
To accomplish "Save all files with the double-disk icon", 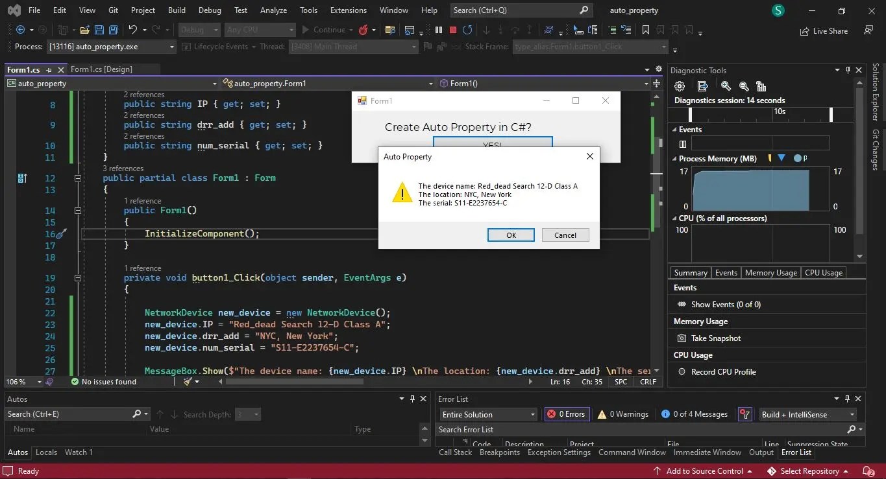I will coord(113,30).
